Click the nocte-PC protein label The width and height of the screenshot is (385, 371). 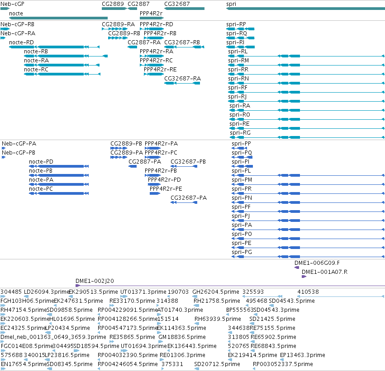(41, 189)
